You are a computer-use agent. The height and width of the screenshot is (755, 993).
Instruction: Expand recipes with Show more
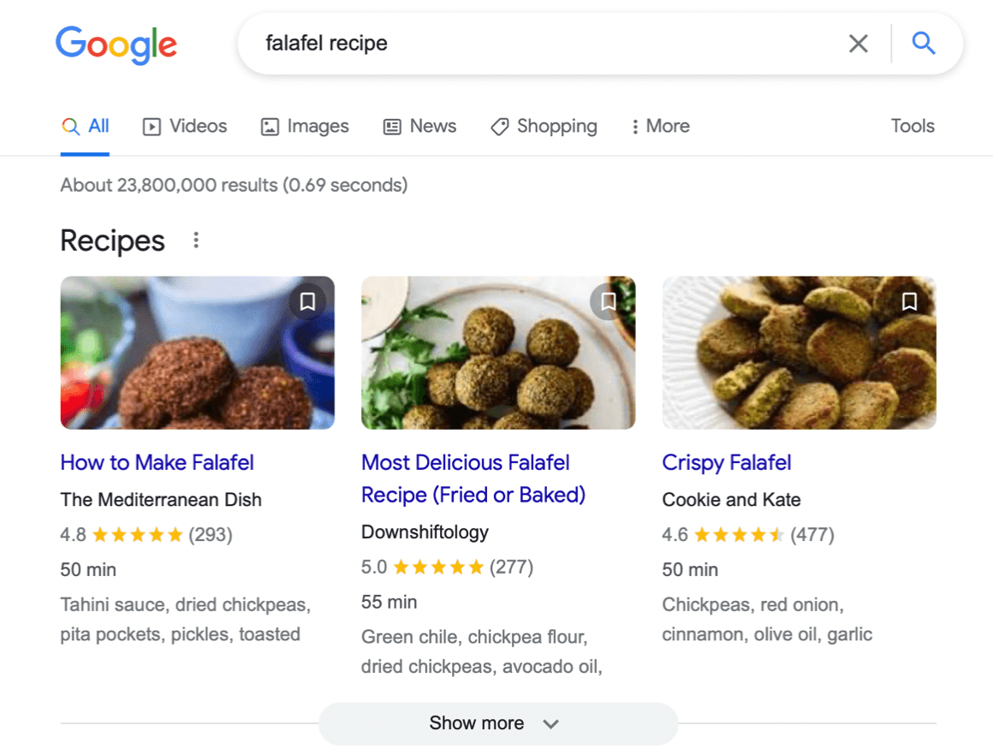point(497,723)
